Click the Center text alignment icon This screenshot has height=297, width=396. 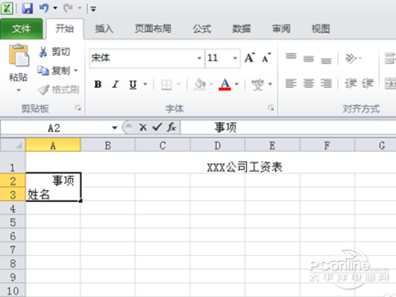point(308,84)
